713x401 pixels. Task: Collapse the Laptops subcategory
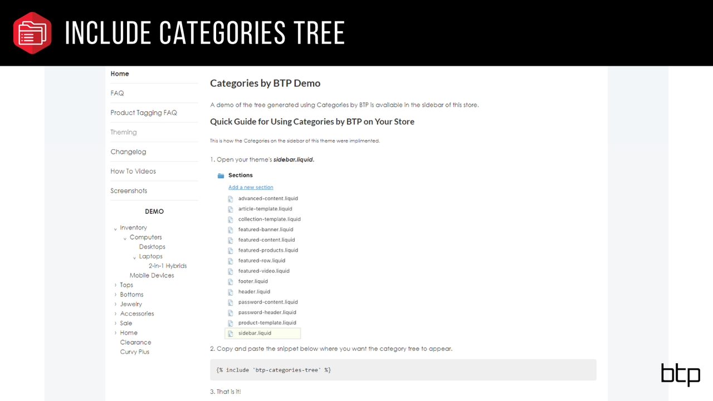134,256
